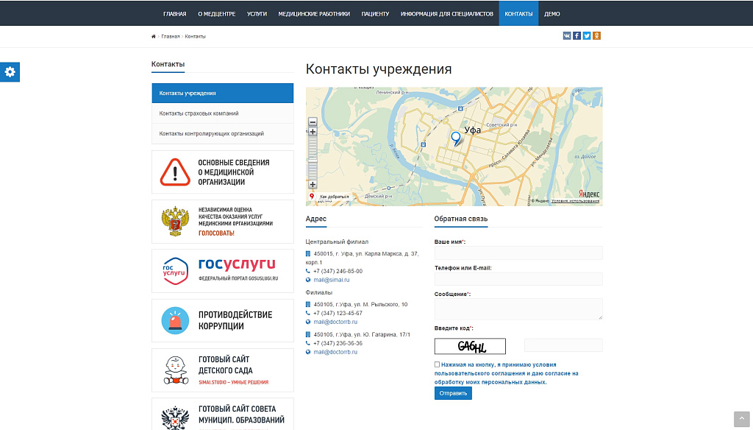Zoom out on the map with the minus icon
Screen dimensions: 753x430
[313, 121]
